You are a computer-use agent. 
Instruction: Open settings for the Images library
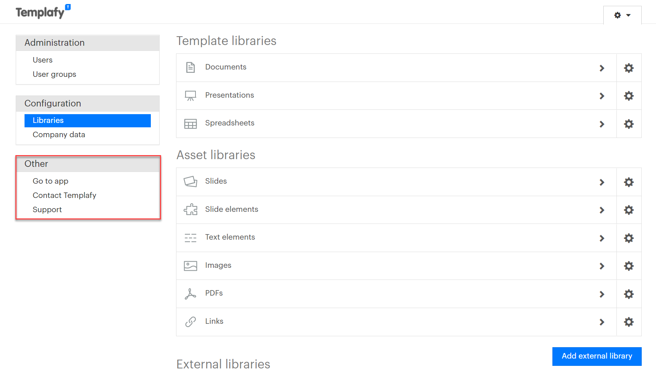pyautogui.click(x=629, y=266)
